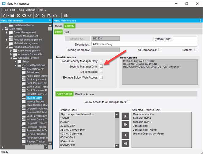Toggle Global Security Manager Only checkbox

click(101, 61)
